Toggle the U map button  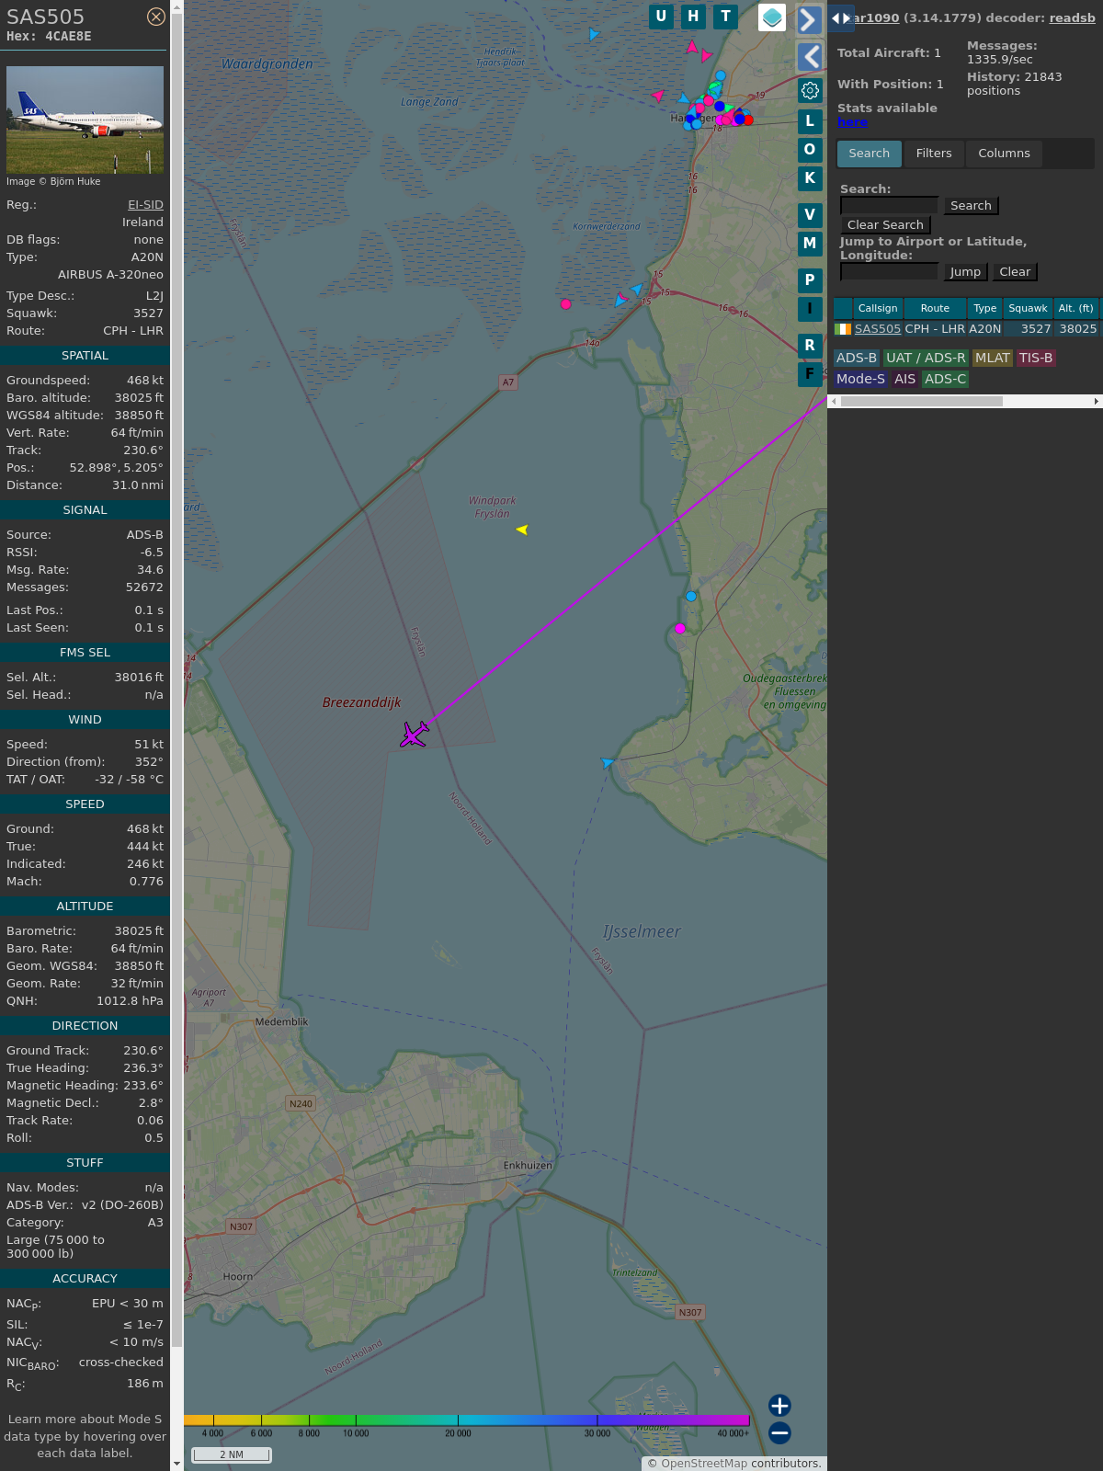click(x=661, y=17)
